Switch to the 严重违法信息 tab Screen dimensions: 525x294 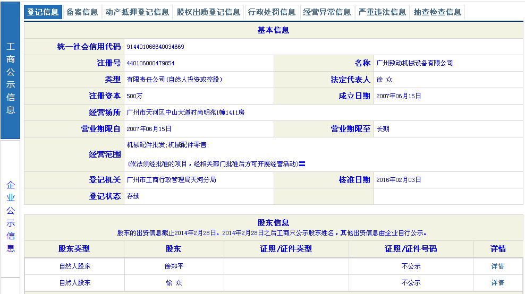382,12
